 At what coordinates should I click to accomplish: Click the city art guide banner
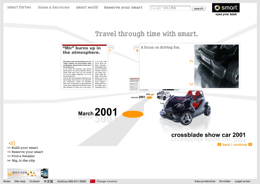28,173
